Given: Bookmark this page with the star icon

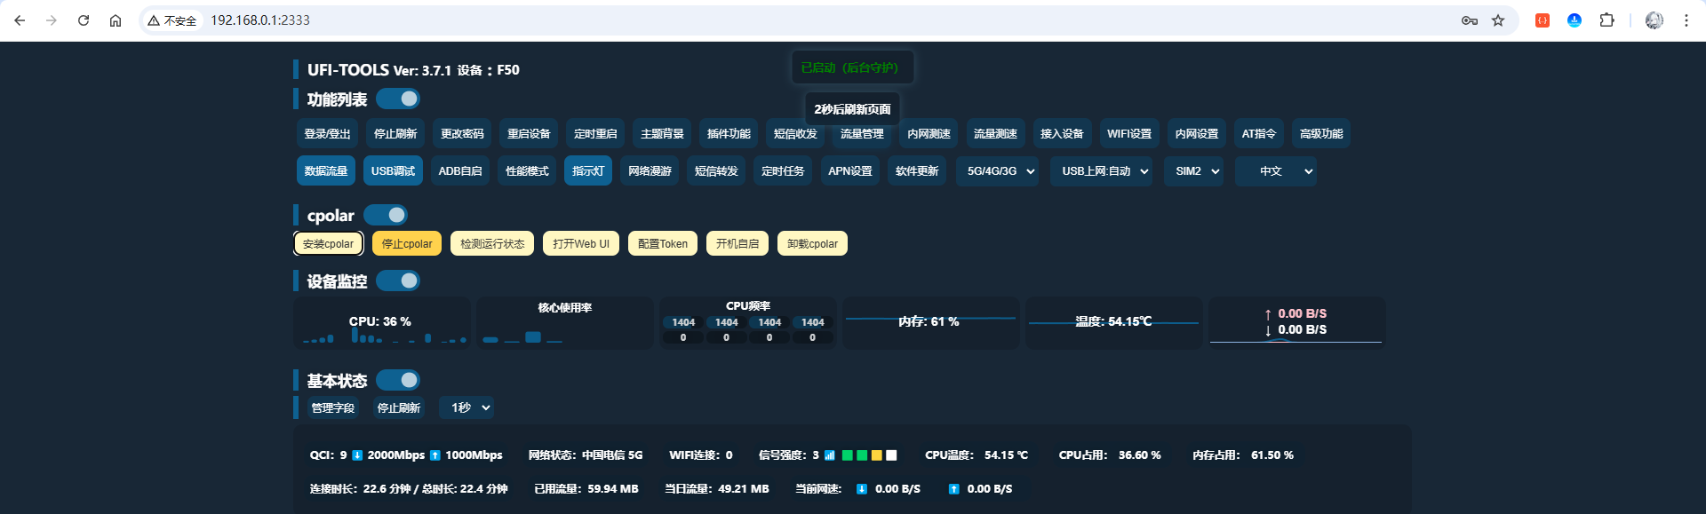Looking at the screenshot, I should [x=1498, y=20].
